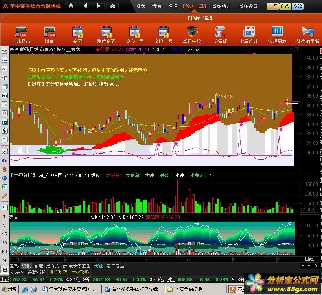This screenshot has height=295, width=322.
Task: Open the 操盘 menu
Action: (x=141, y=7)
